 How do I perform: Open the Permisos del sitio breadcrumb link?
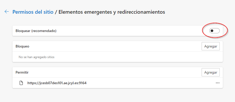point(33,12)
